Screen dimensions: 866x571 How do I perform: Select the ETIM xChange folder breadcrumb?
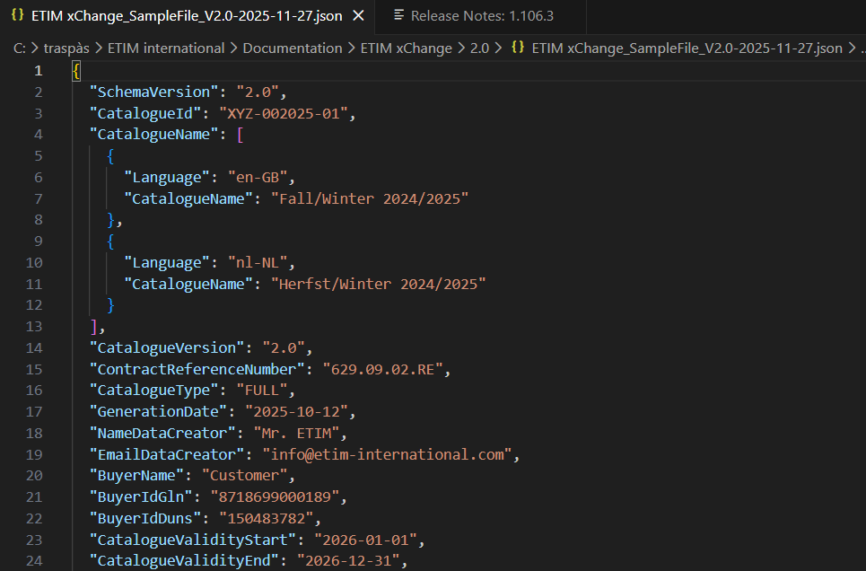click(x=406, y=48)
